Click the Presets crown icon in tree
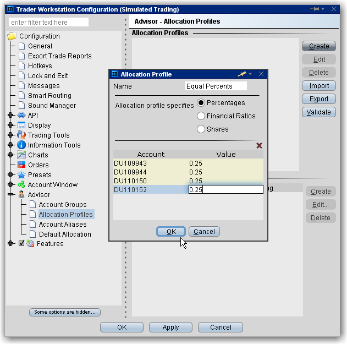 [x=21, y=174]
